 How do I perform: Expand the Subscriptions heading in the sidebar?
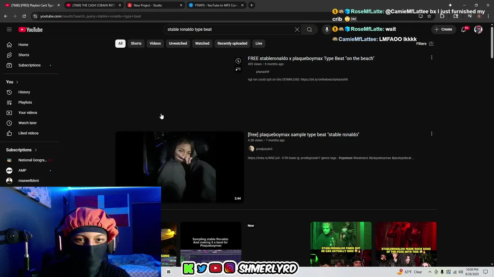pyautogui.click(x=22, y=150)
